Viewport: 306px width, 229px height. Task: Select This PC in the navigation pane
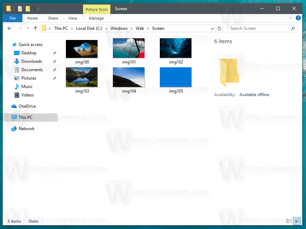point(30,117)
